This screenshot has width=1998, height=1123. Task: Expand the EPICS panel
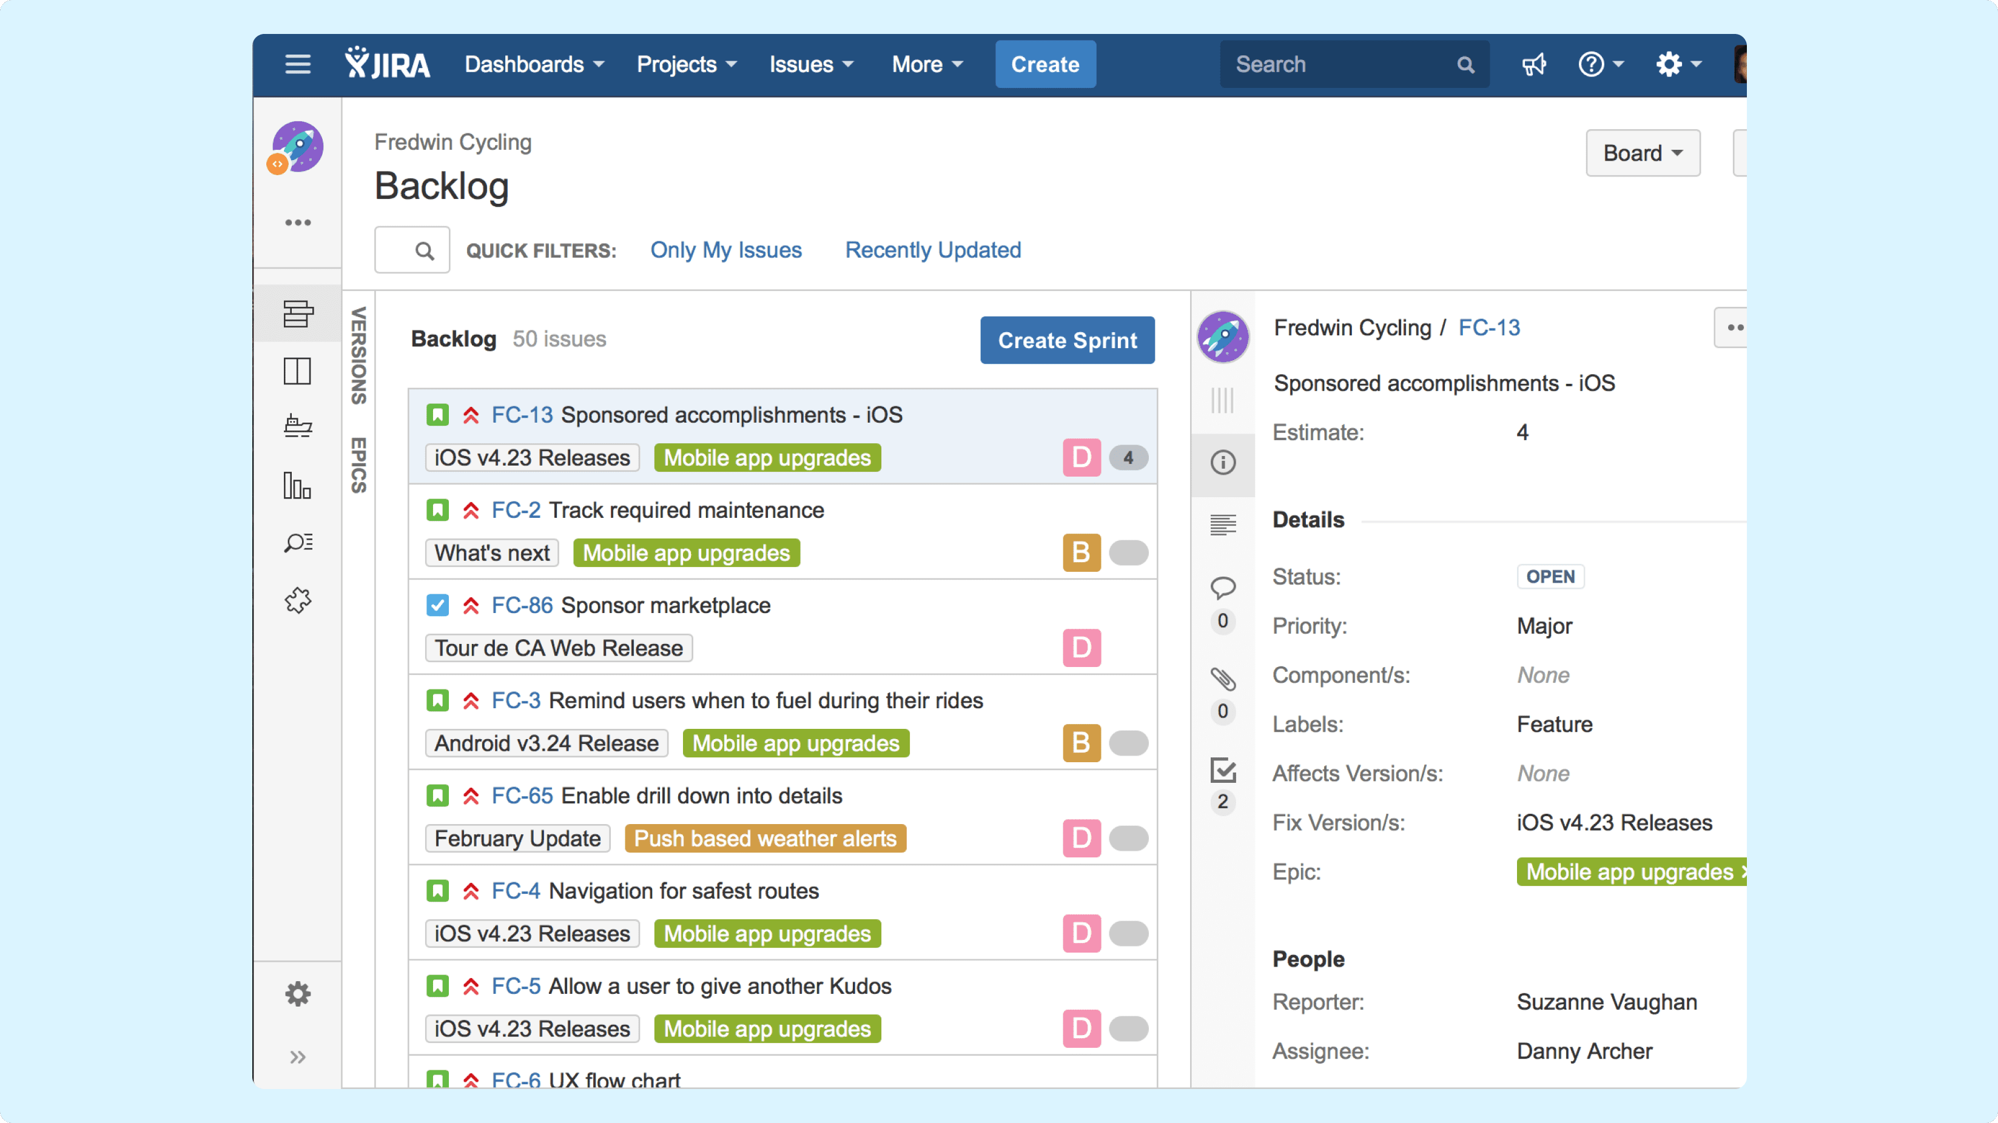(x=358, y=465)
